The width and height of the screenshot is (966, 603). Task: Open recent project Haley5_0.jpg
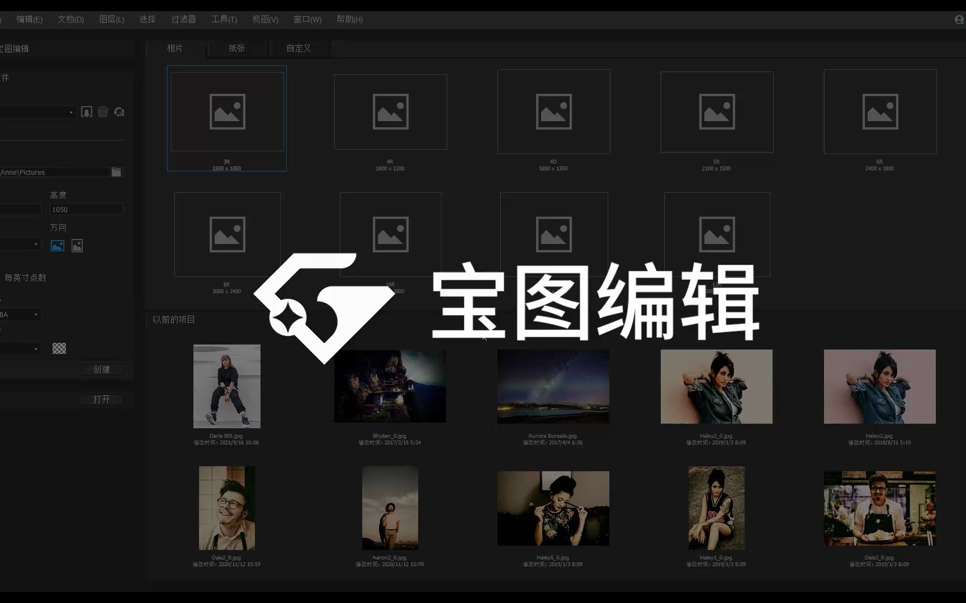(553, 508)
